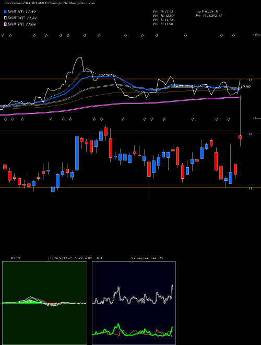Click the magenta DOW PT legend swatch
Viewport: 261px width, 345px height.
tap(5, 24)
